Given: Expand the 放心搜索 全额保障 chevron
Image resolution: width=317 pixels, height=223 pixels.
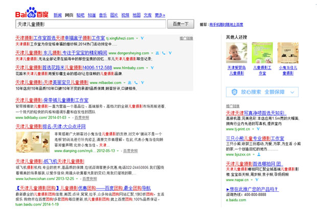Looking at the screenshot, I should point(292,93).
